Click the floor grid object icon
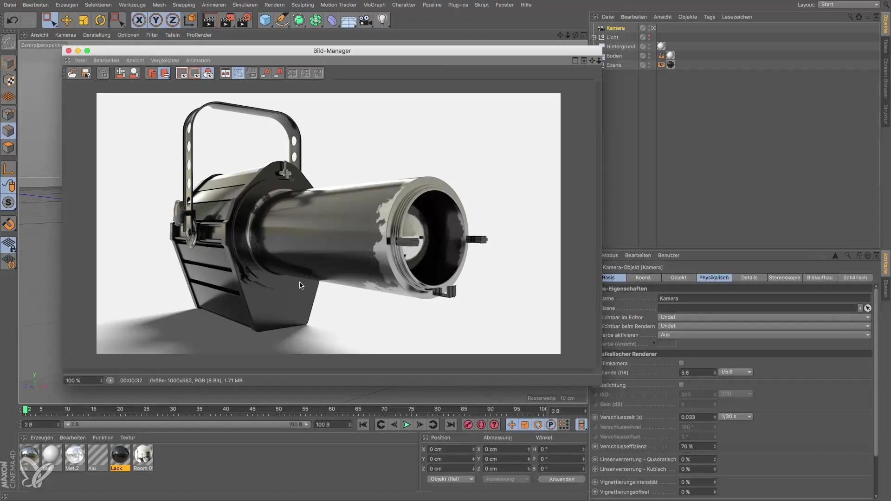Image resolution: width=891 pixels, height=501 pixels. [x=349, y=20]
